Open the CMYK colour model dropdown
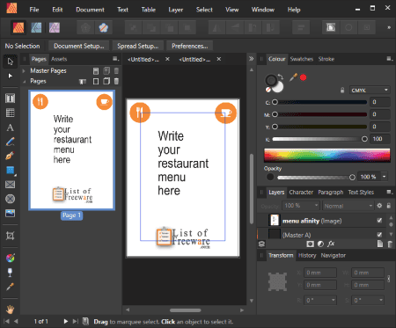 pyautogui.click(x=370, y=91)
